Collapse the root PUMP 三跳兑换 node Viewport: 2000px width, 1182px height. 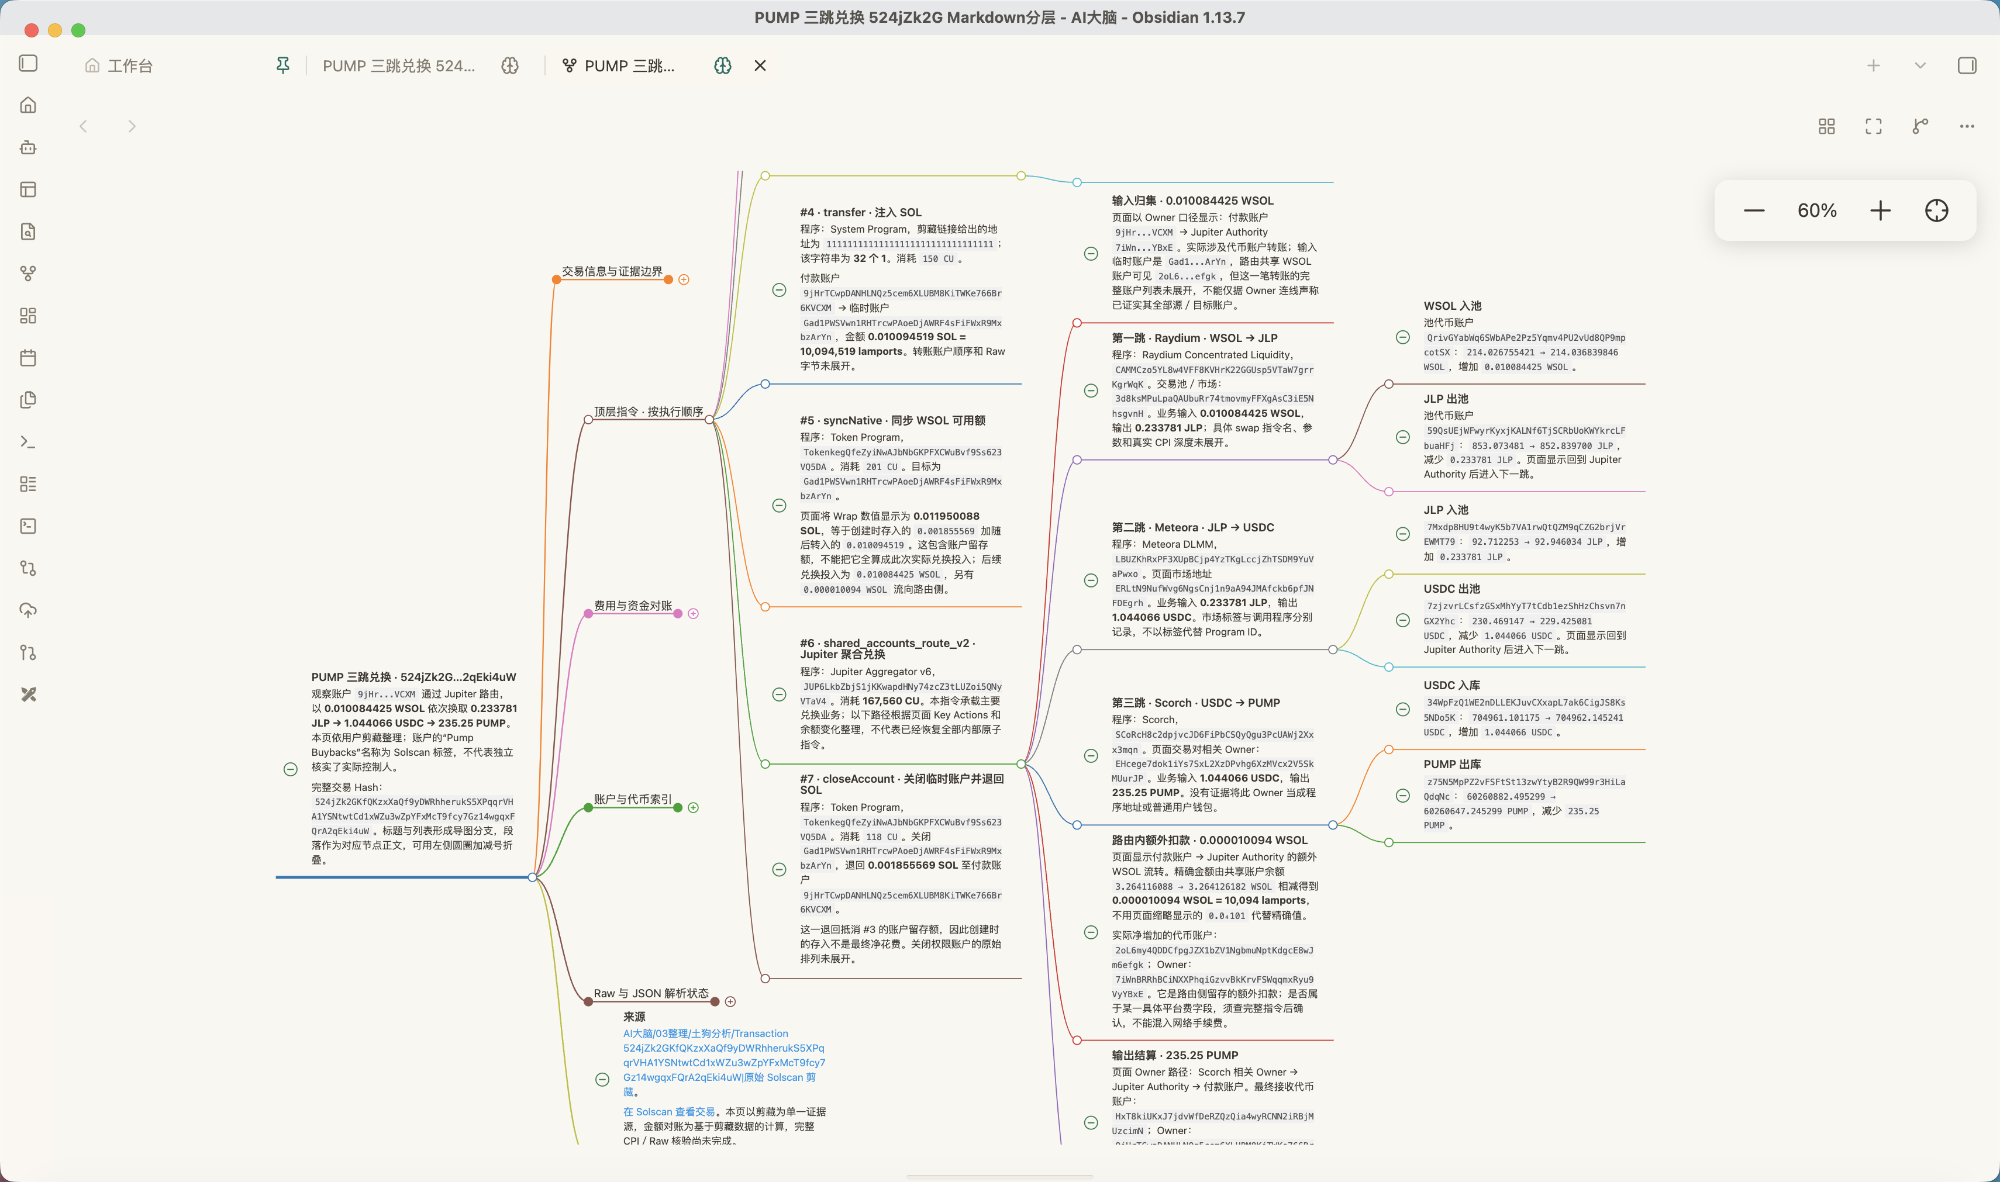(x=291, y=769)
